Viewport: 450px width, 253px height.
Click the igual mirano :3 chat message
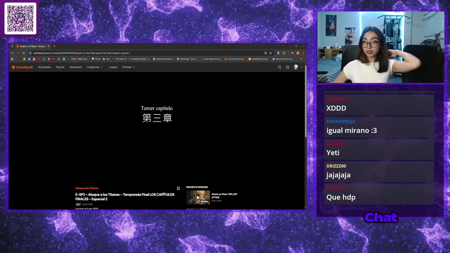(352, 130)
